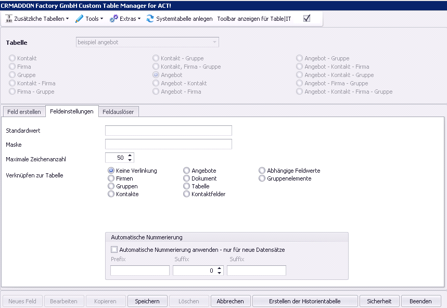Switch to the Feld erstellen tab
The width and height of the screenshot is (447, 308).
pos(24,112)
